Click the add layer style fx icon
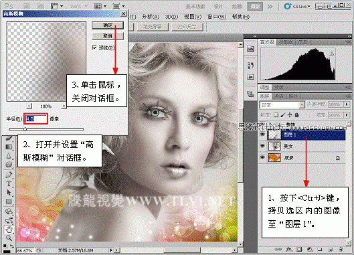This screenshot has width=354, height=255. (289, 249)
